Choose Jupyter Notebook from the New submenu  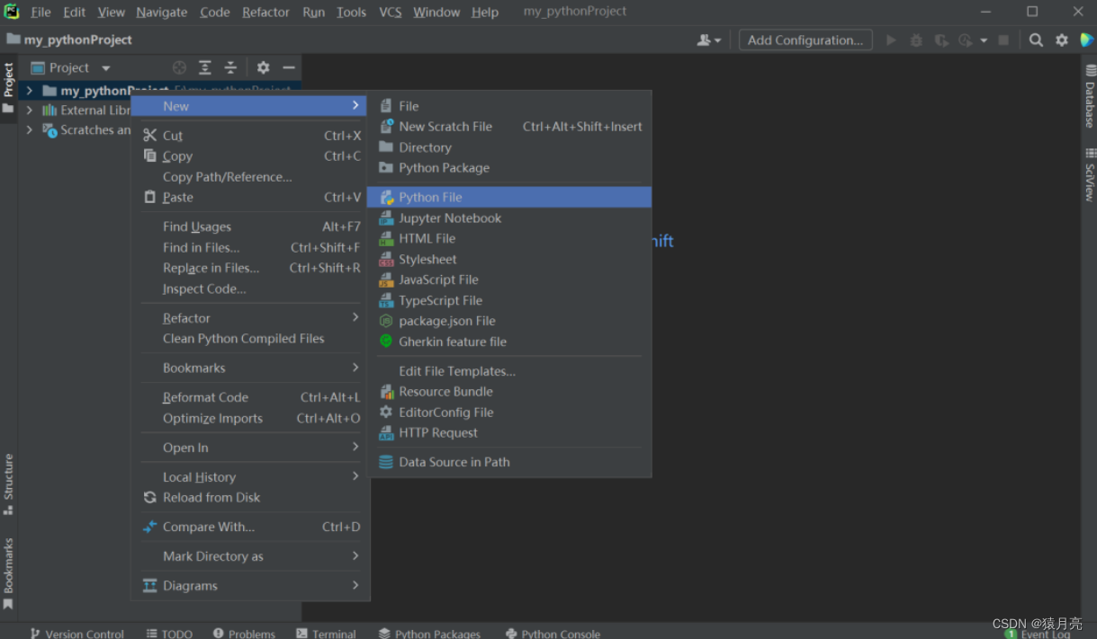pos(508,217)
